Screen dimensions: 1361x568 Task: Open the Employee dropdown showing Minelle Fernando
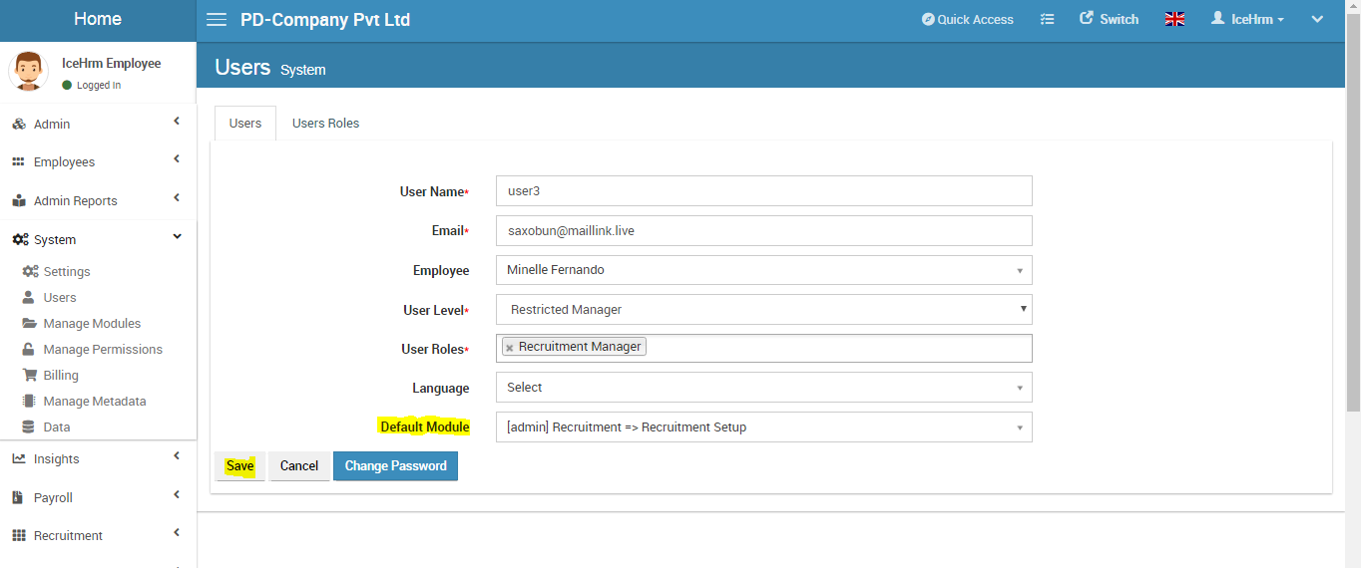tap(763, 270)
